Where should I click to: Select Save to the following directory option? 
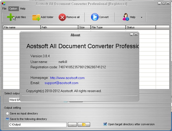point(7,119)
